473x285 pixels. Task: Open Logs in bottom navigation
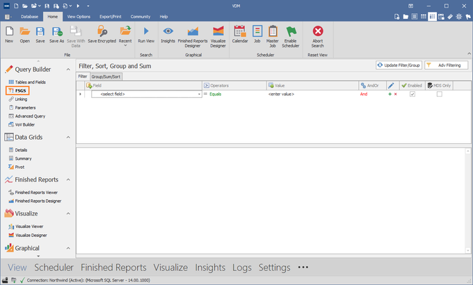click(x=241, y=268)
